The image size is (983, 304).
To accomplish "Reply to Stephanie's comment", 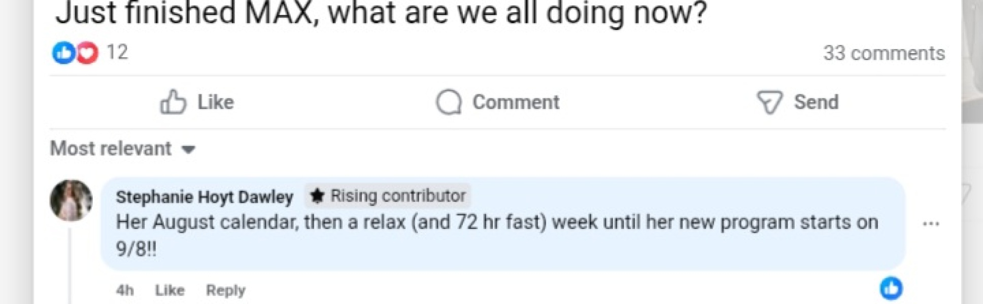I will (x=225, y=290).
